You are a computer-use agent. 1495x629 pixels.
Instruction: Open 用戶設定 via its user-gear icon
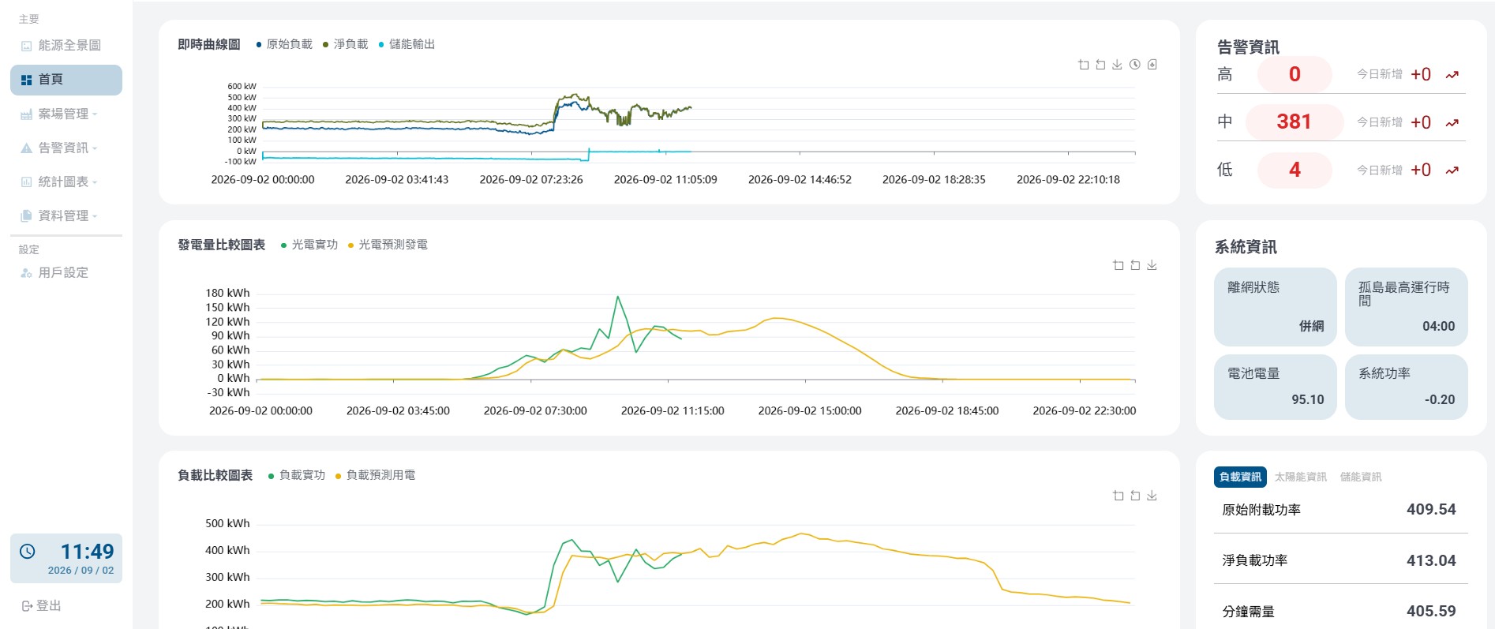26,273
